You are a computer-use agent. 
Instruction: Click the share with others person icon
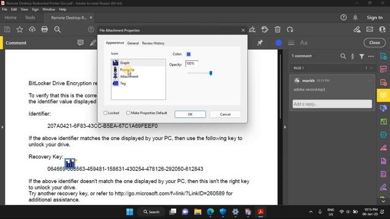coord(382,30)
